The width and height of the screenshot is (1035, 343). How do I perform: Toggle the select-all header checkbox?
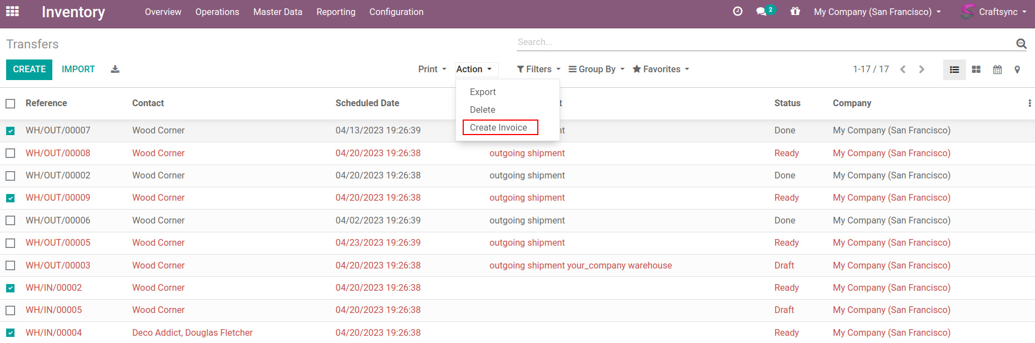11,103
